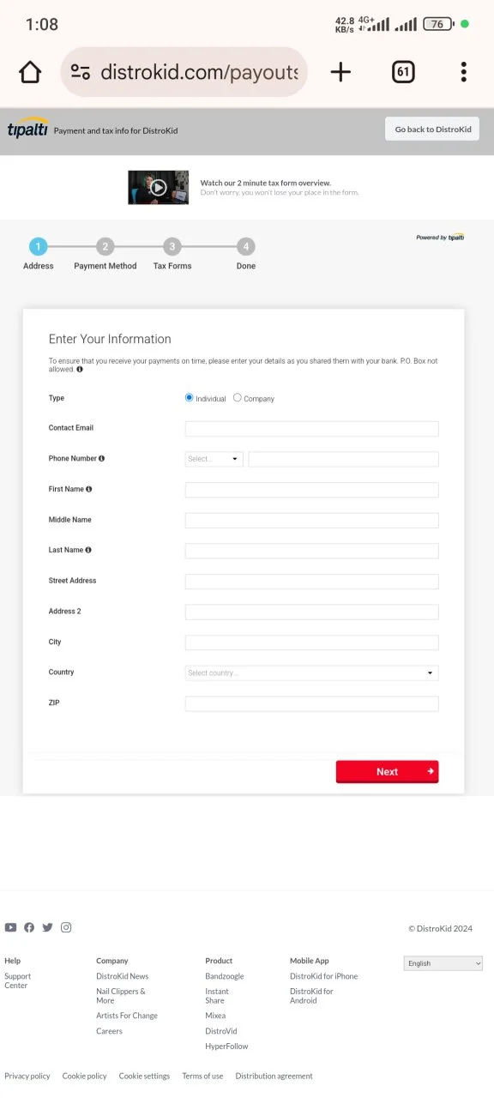The image size is (494, 1098).
Task: Open the Instant Share product link
Action: [x=217, y=996]
